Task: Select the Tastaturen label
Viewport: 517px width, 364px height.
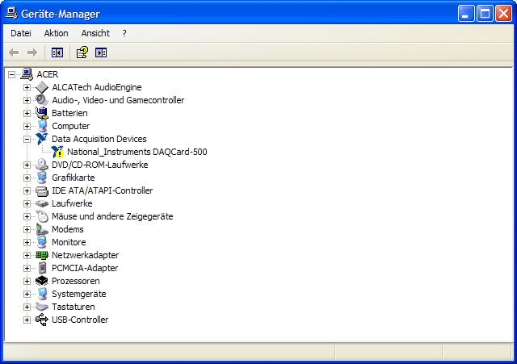Action: pyautogui.click(x=74, y=307)
